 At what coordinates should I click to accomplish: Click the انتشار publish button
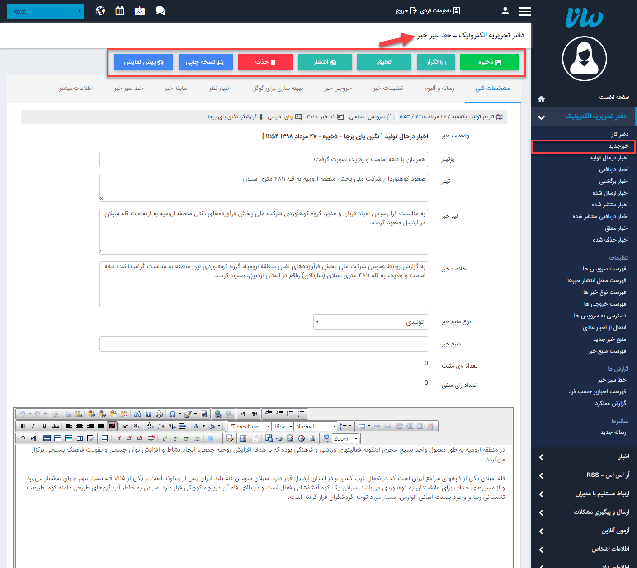pos(325,62)
